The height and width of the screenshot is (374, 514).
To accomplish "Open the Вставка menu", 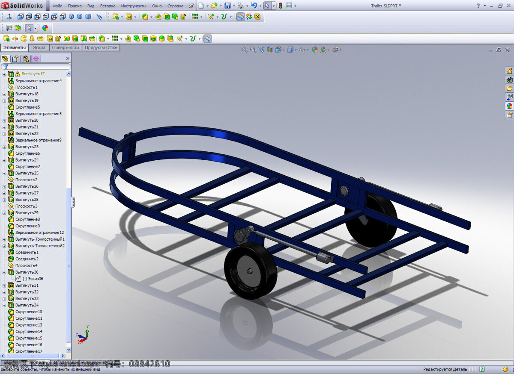I will click(108, 6).
